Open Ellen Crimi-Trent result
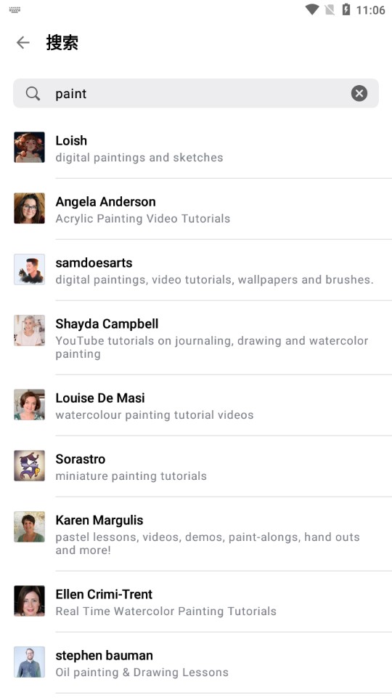 click(x=196, y=602)
